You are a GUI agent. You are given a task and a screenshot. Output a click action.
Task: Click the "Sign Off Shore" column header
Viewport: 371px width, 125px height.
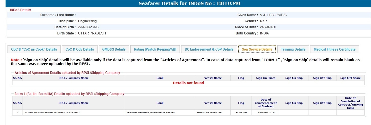(x=350, y=78)
